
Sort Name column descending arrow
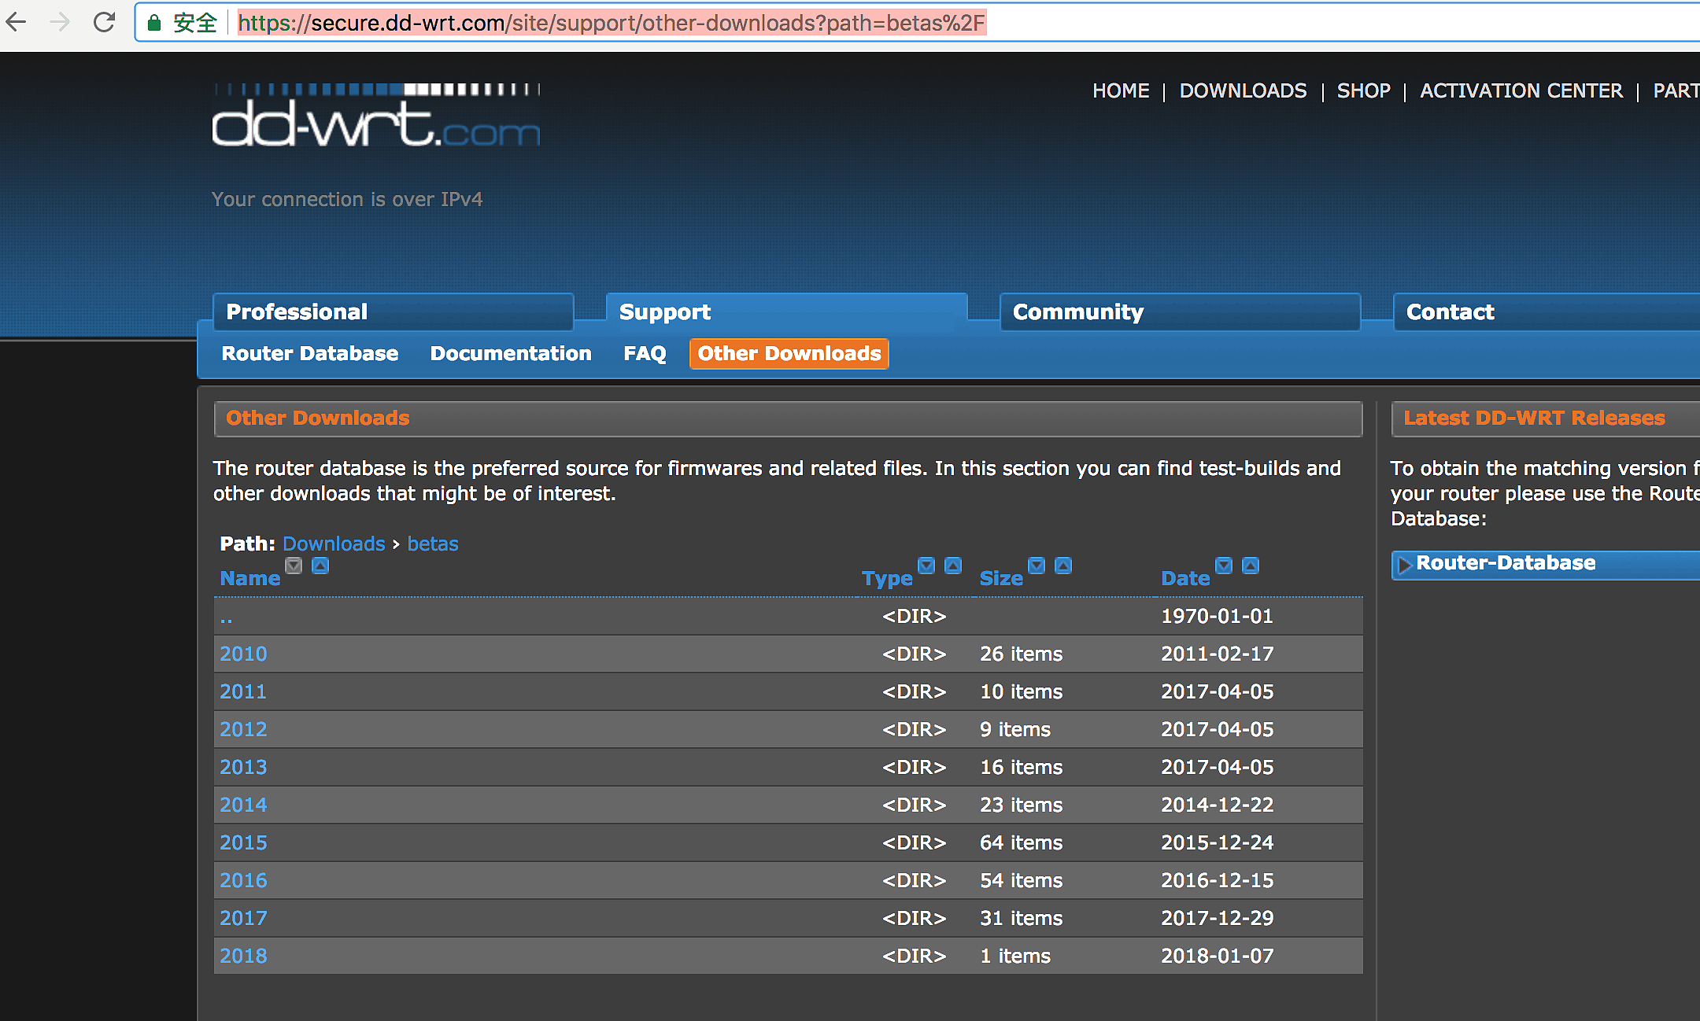pos(294,566)
